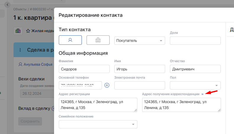Click the Адрес регистрации text area
Screen dimensions: 234x134
click(98, 105)
